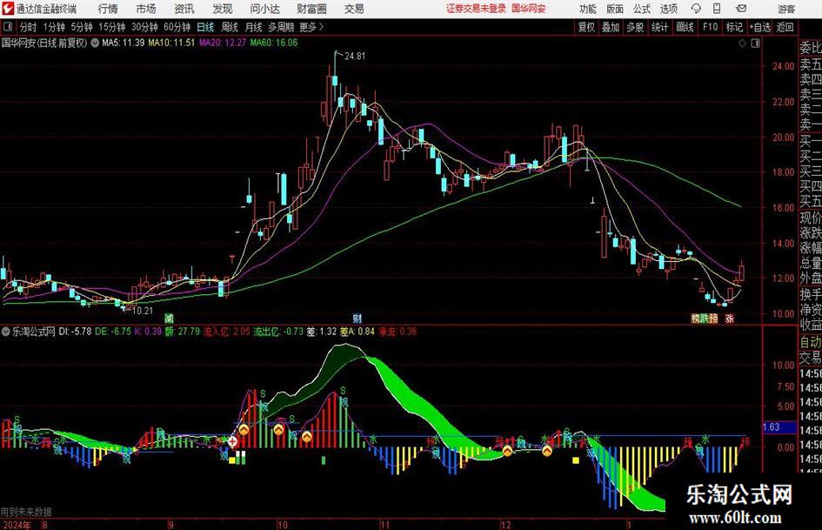Click the MA60: 16.06 legend value
822x530 pixels.
point(274,43)
